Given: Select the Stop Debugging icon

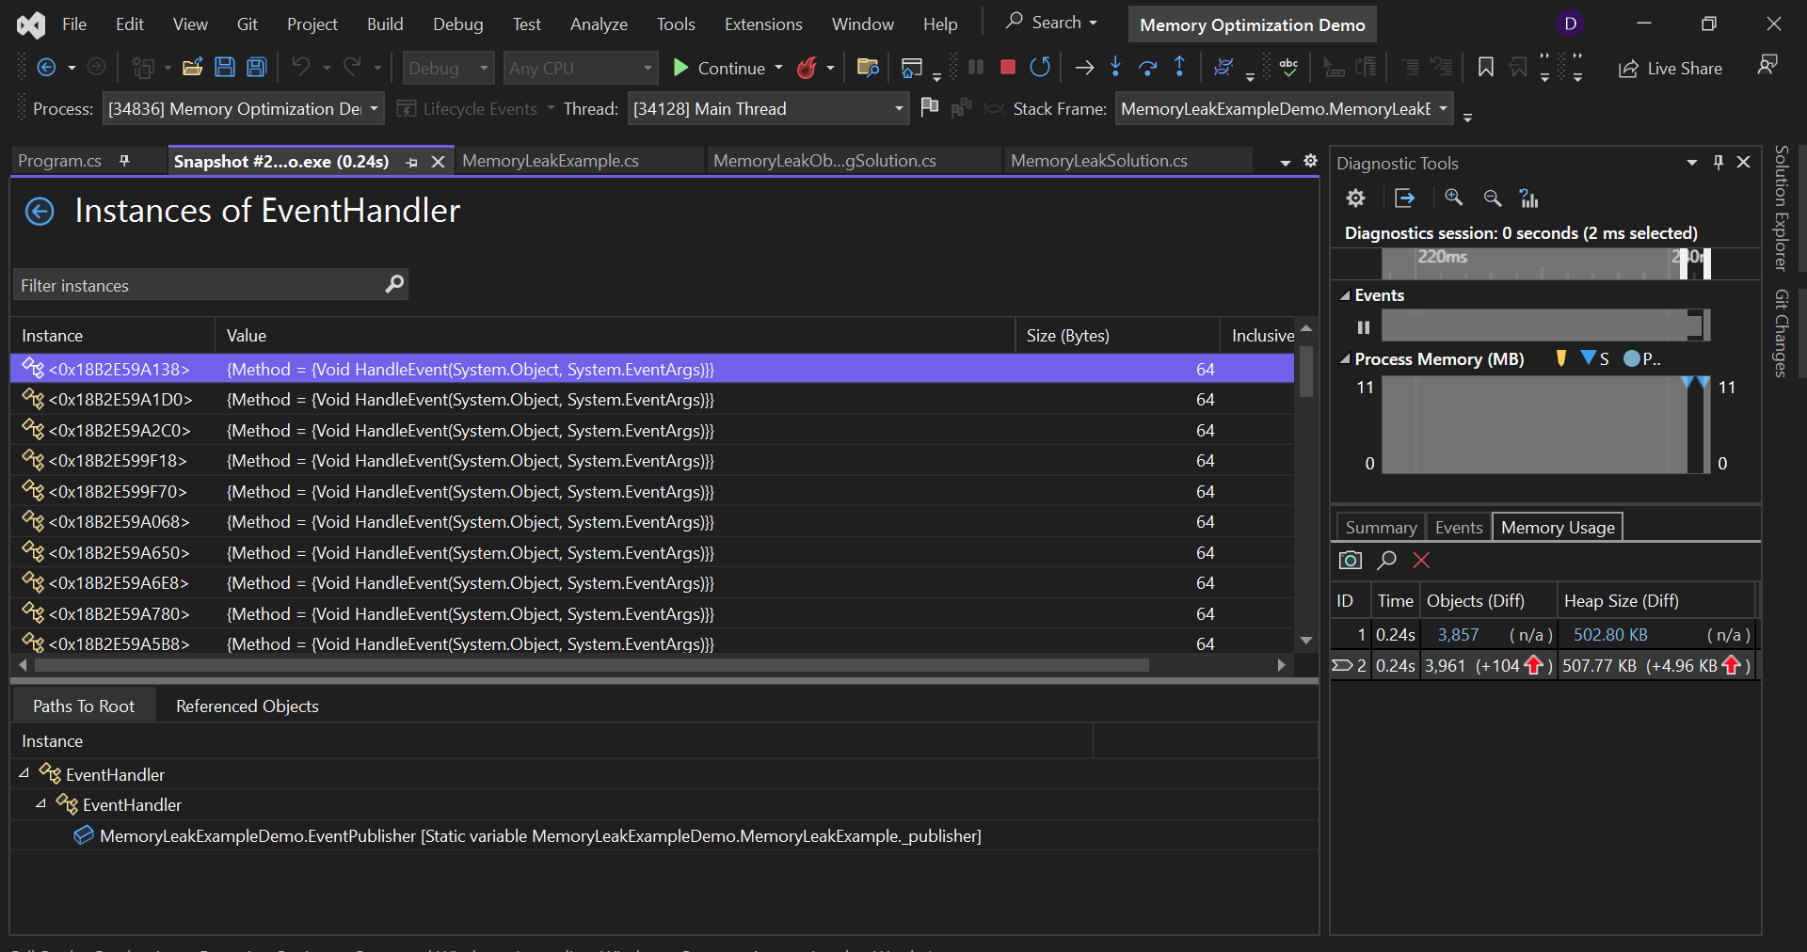Looking at the screenshot, I should [1007, 67].
